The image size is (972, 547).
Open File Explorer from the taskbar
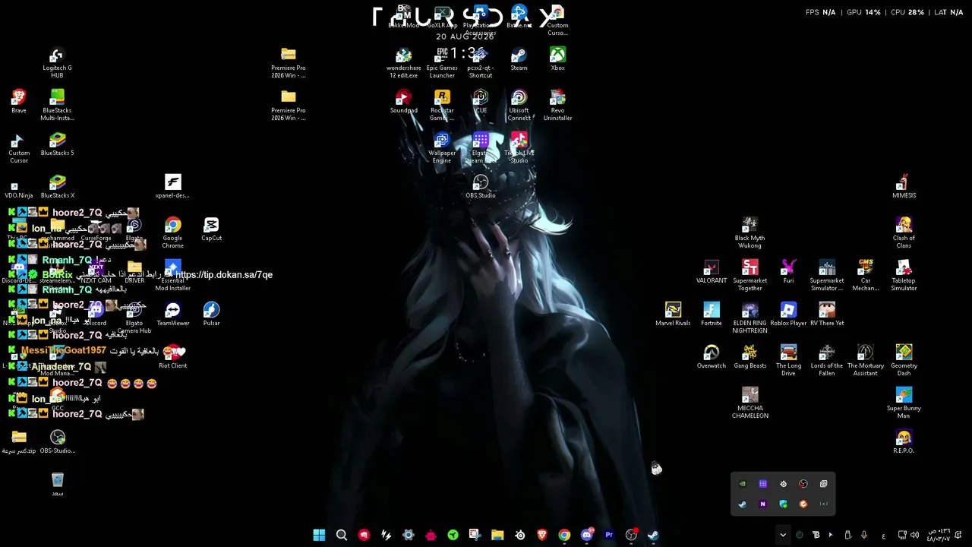click(497, 535)
